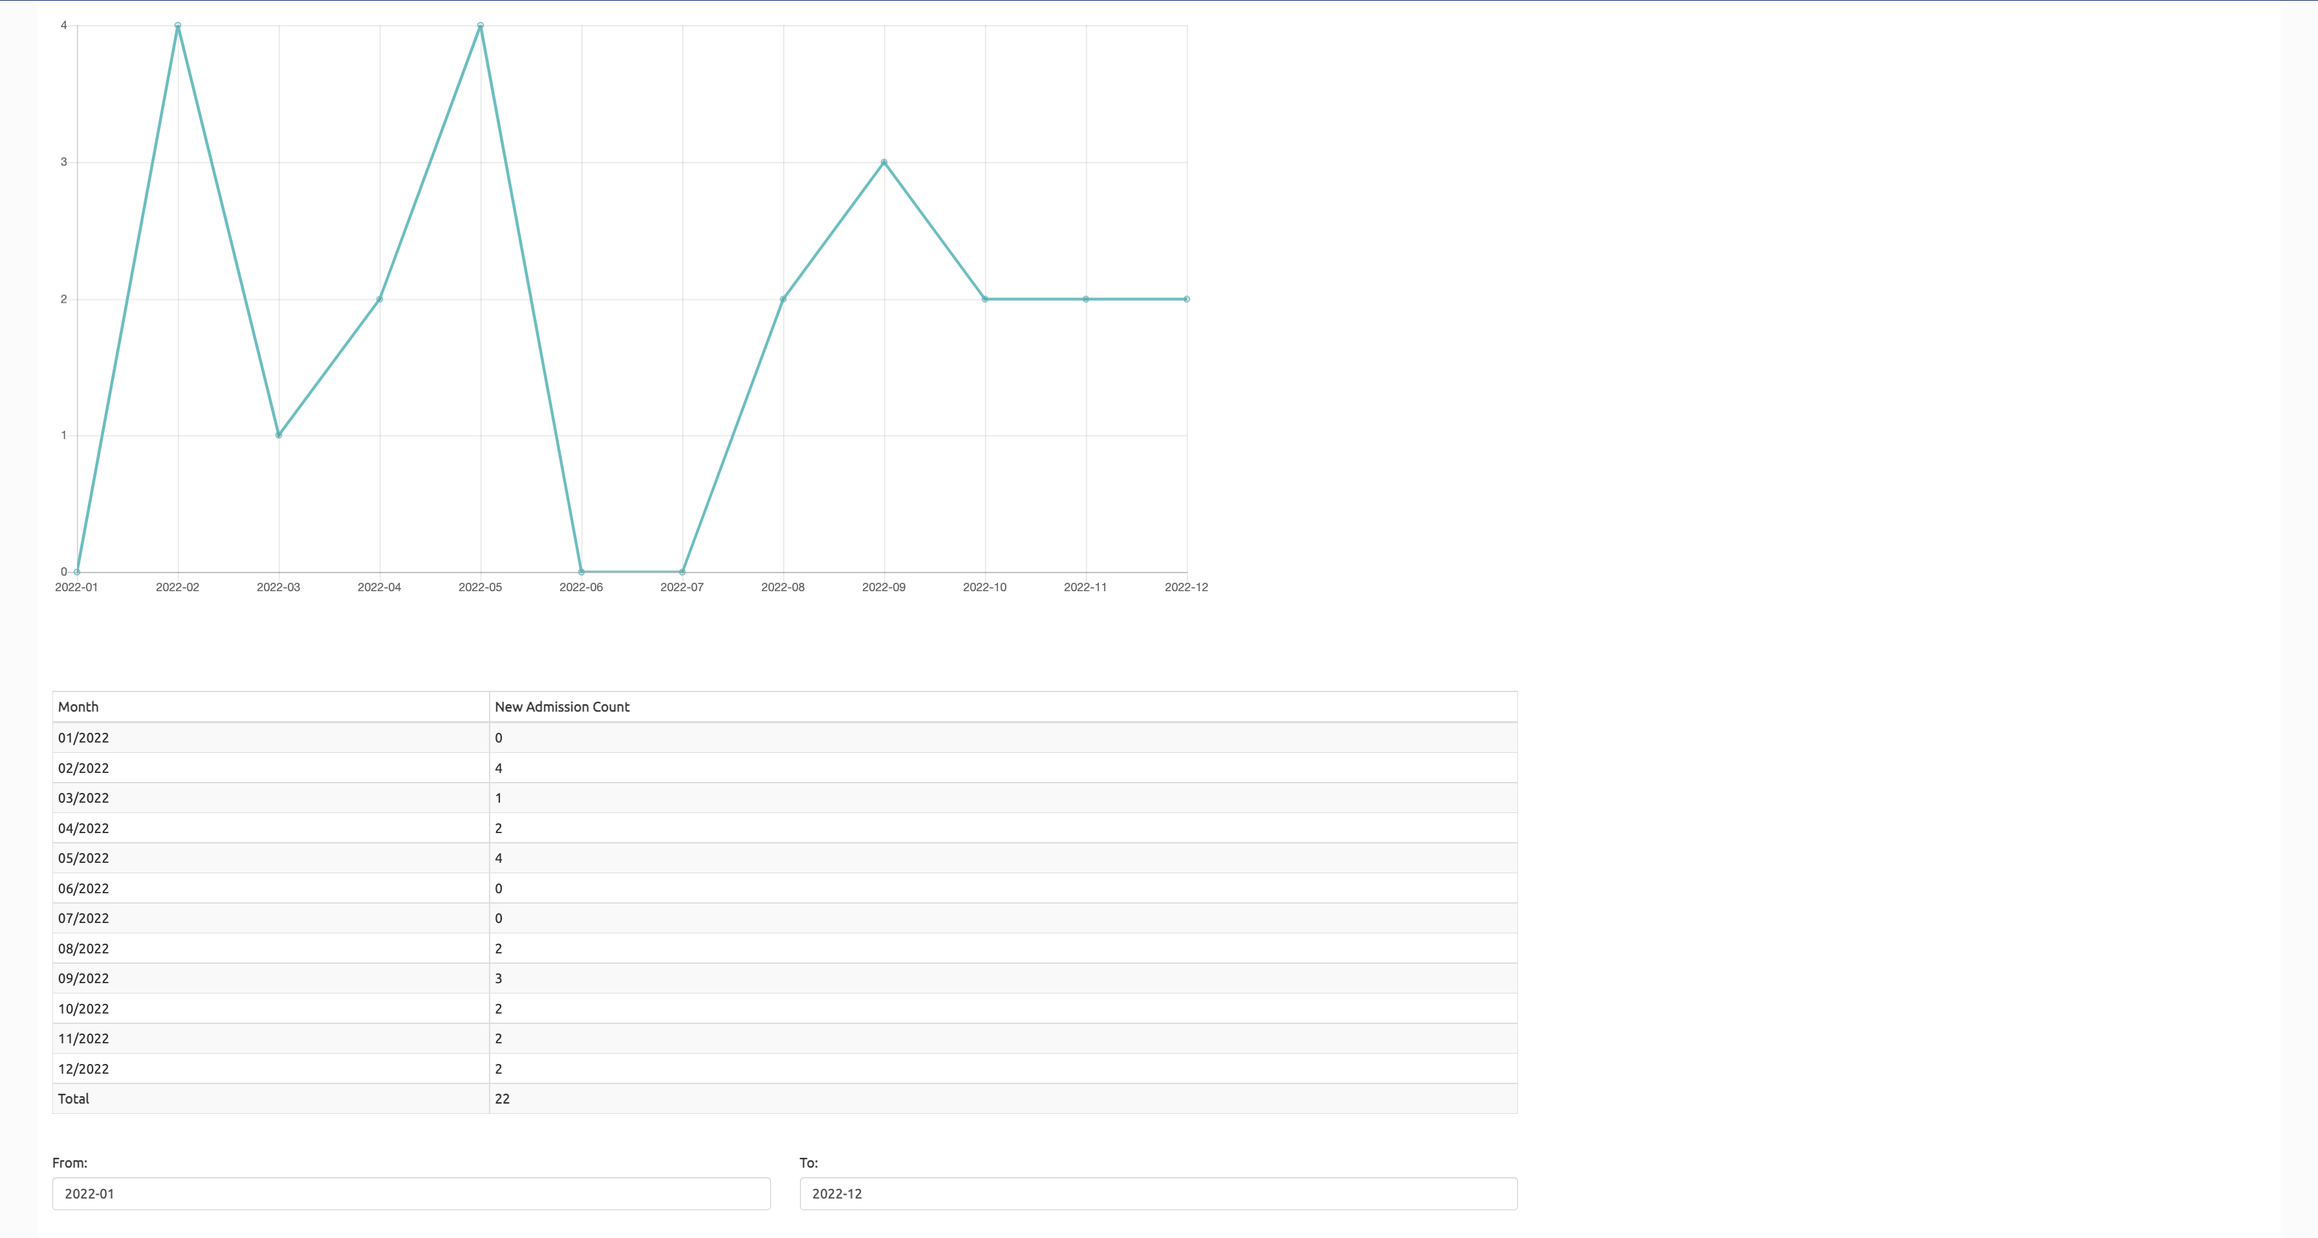The width and height of the screenshot is (2318, 1238).
Task: Click the 2022-02 data point on chart
Action: tap(178, 25)
